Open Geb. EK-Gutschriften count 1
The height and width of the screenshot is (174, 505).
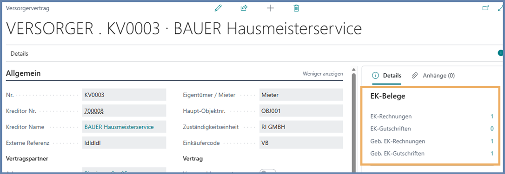tap(492, 154)
